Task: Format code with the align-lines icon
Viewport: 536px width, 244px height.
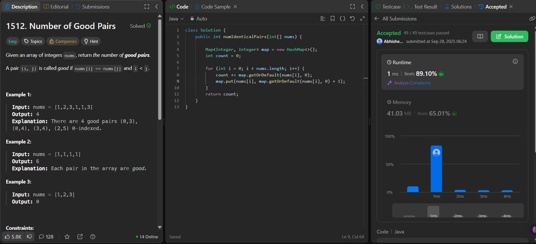Action: click(322, 19)
